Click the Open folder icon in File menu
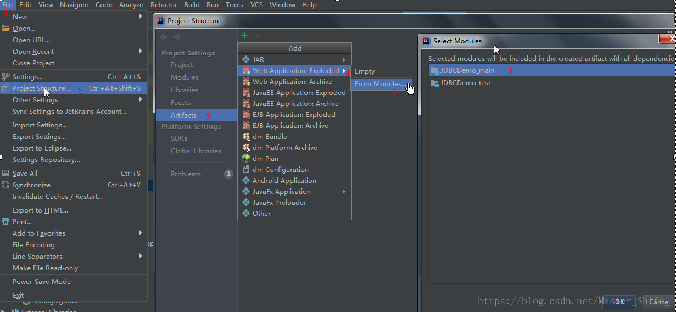Viewport: 676px width, 312px height. coord(6,29)
